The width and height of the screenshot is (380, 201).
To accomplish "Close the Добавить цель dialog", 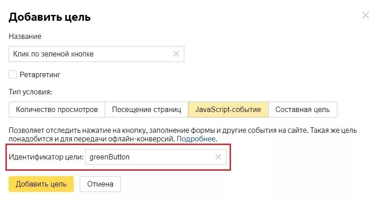I will pyautogui.click(x=366, y=15).
